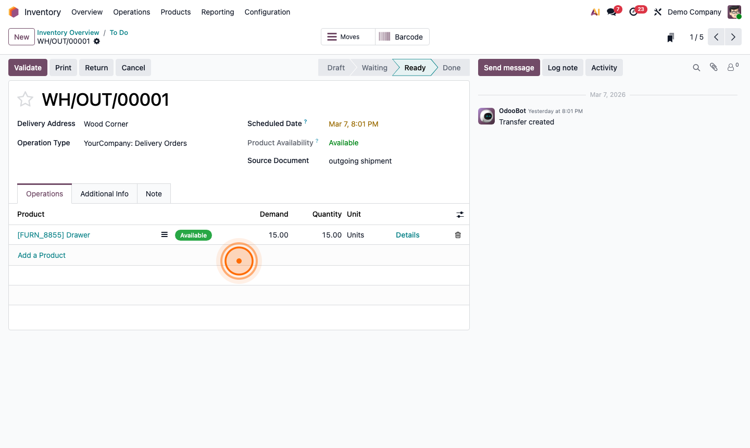
Task: Attach a file using the paperclip icon
Action: tap(714, 67)
